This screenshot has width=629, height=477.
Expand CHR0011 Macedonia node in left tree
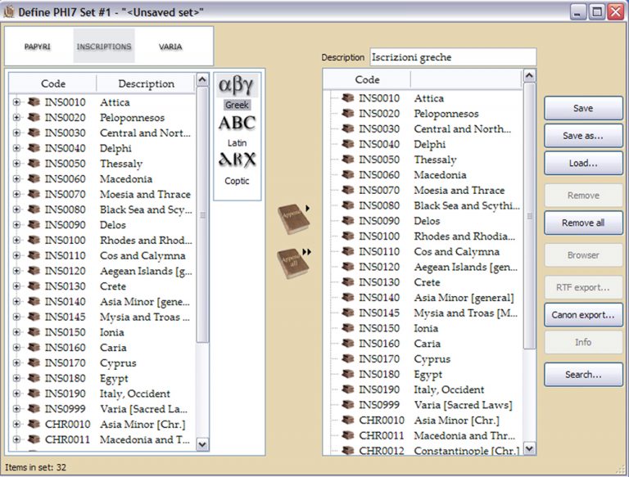pos(16,439)
